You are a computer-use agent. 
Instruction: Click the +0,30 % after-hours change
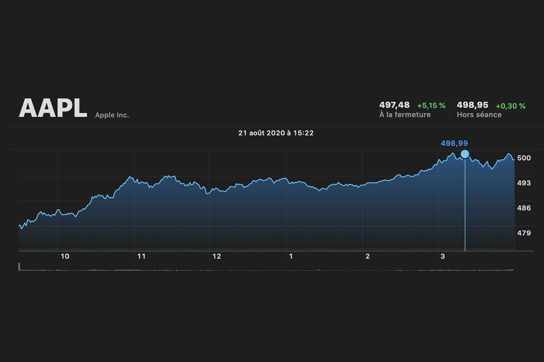click(511, 106)
